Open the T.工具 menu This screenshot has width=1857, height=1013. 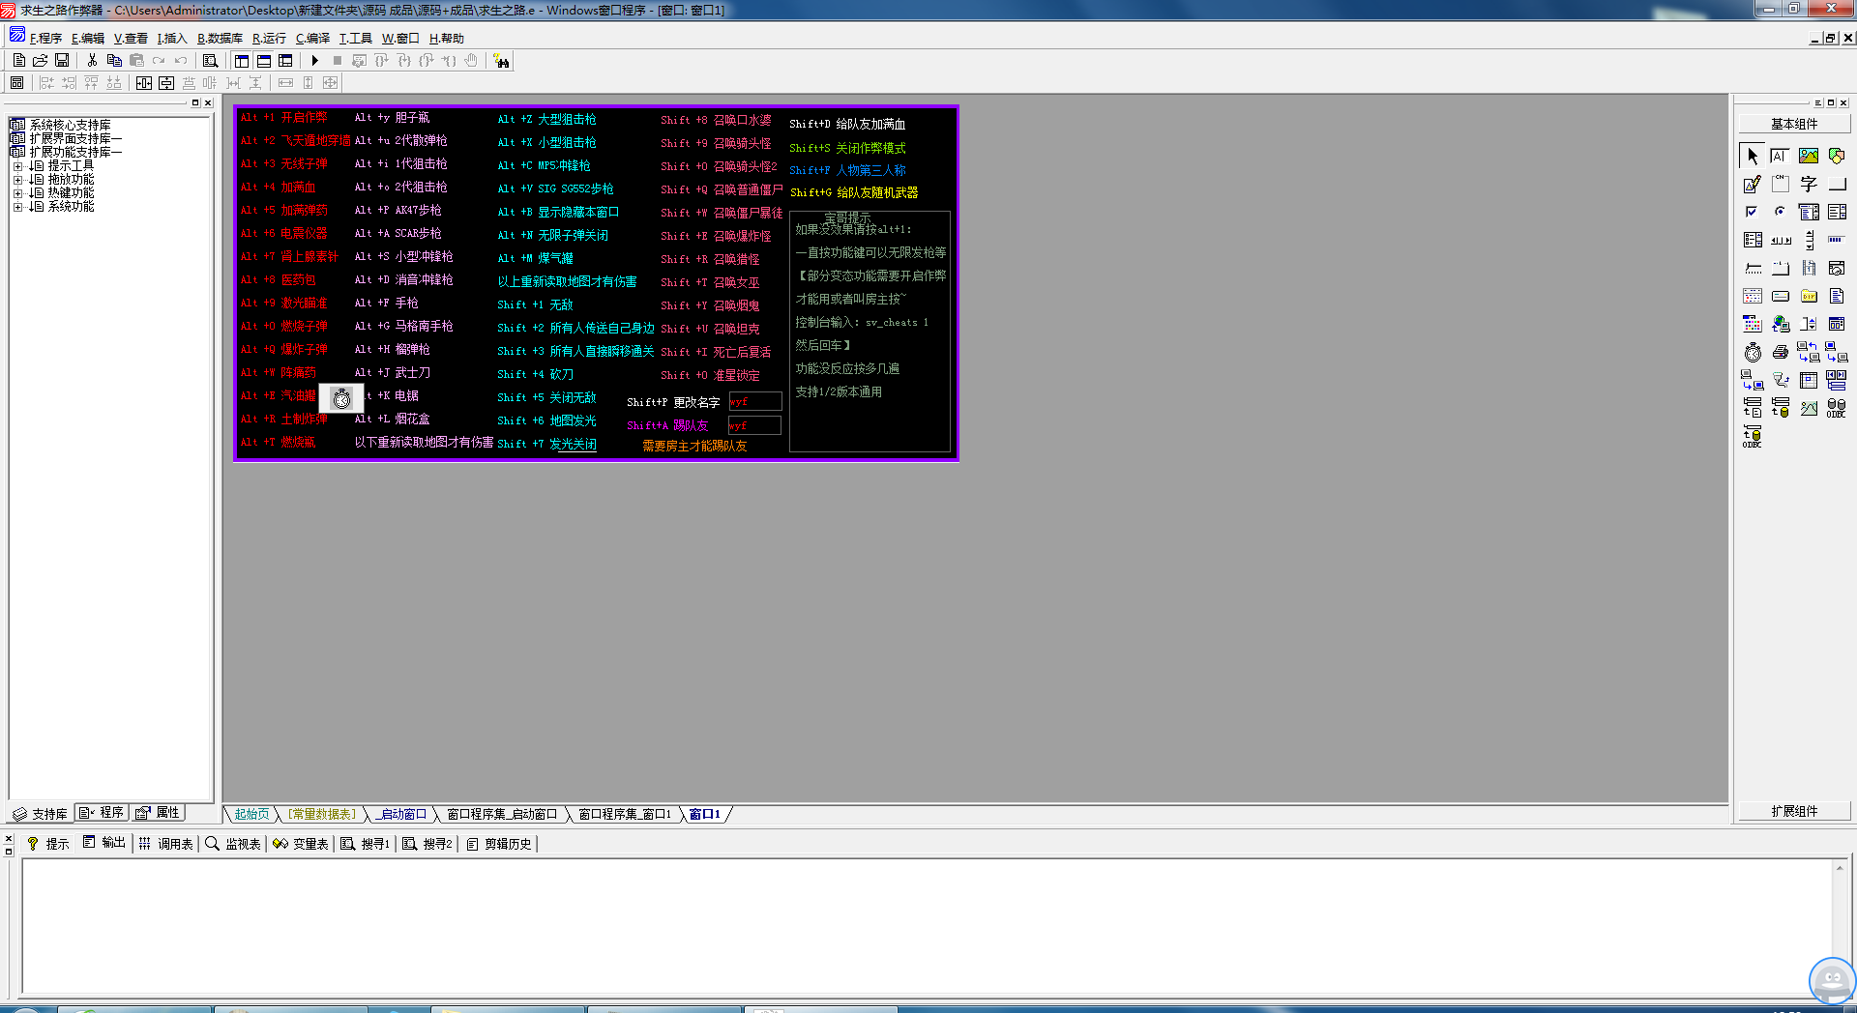click(x=354, y=38)
